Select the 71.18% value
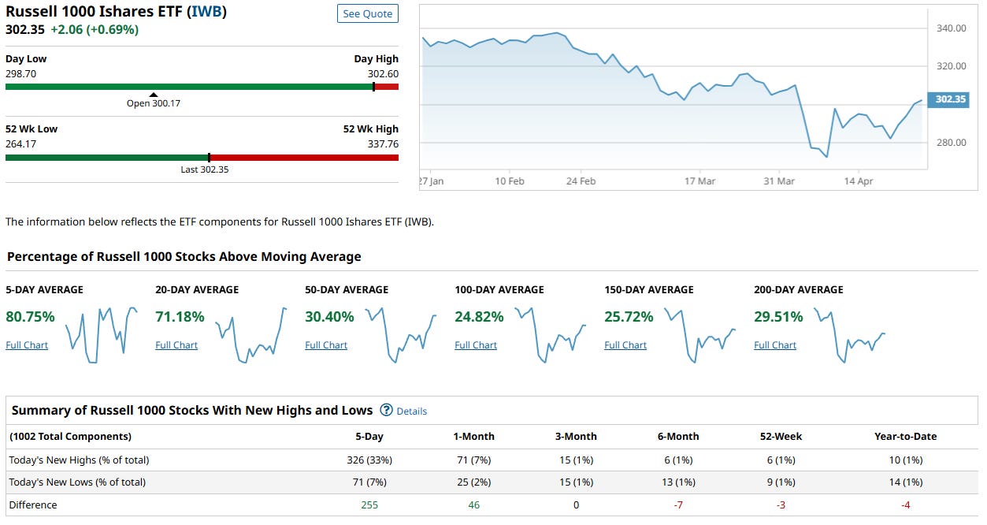 (180, 317)
